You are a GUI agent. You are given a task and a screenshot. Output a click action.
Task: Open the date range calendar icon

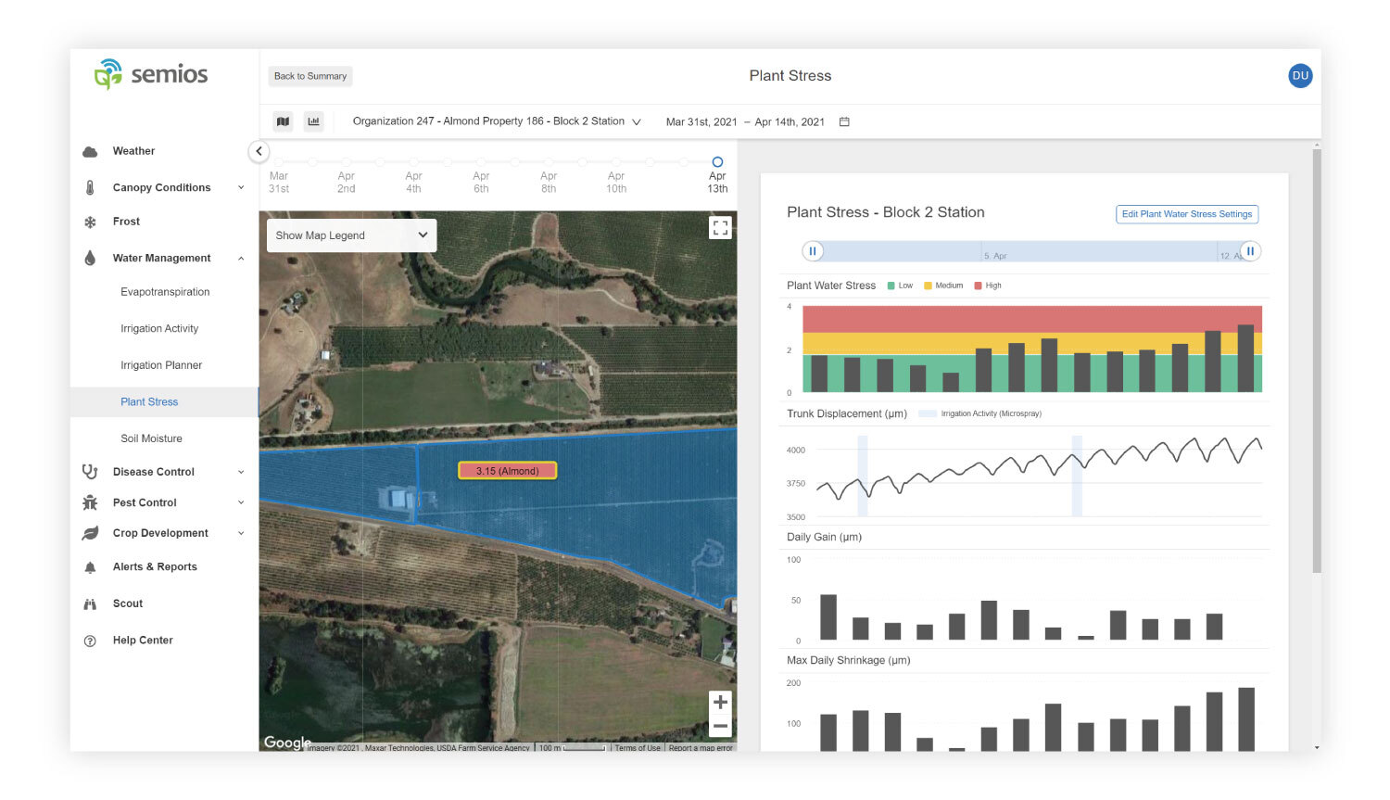843,121
